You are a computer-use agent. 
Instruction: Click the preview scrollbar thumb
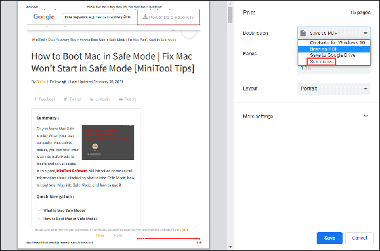tap(230, 15)
